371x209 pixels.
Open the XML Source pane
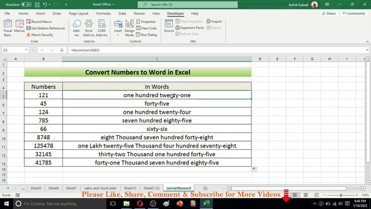(x=169, y=26)
